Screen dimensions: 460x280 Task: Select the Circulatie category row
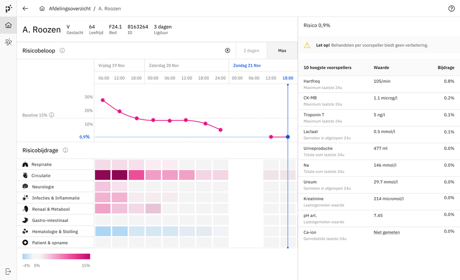(x=55, y=175)
